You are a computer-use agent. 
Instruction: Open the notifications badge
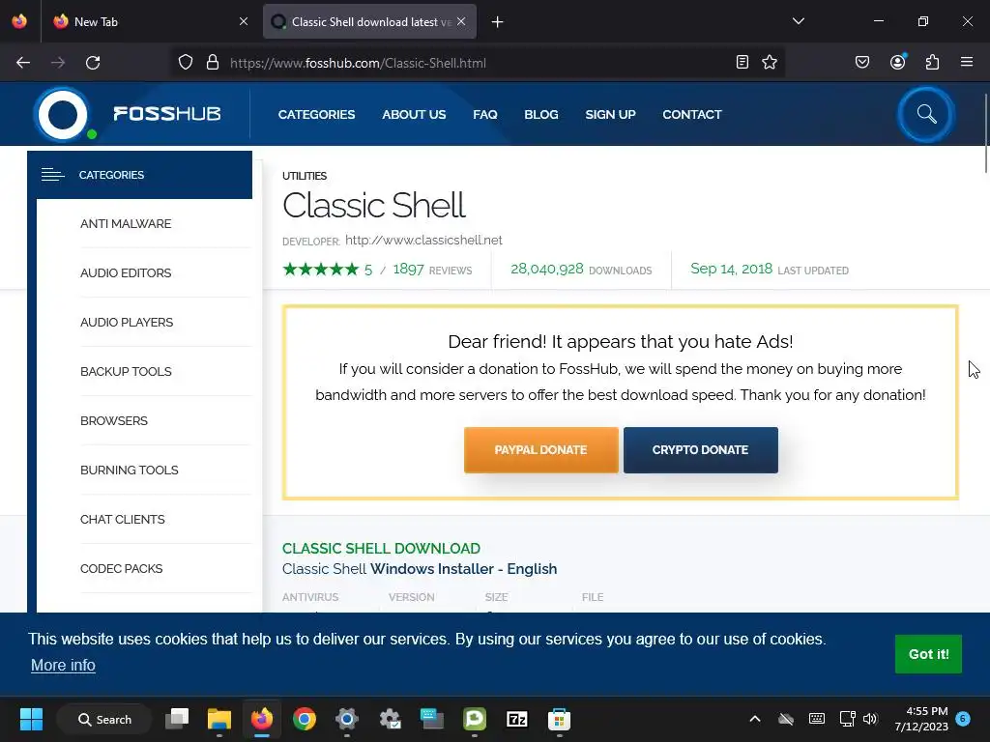[963, 718]
